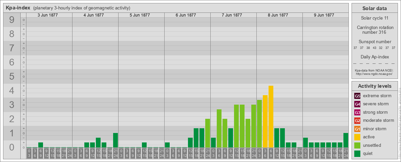This screenshot has height=162, width=401.
Task: Click the Kp scale number 0
Action: coord(12,147)
